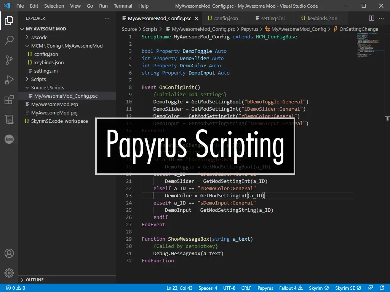
Task: Open the Manage gear icon
Action: point(9,273)
